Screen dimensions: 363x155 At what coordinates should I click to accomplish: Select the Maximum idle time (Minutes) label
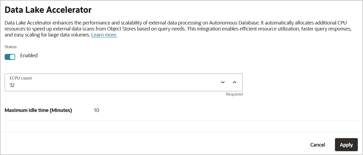(38, 110)
